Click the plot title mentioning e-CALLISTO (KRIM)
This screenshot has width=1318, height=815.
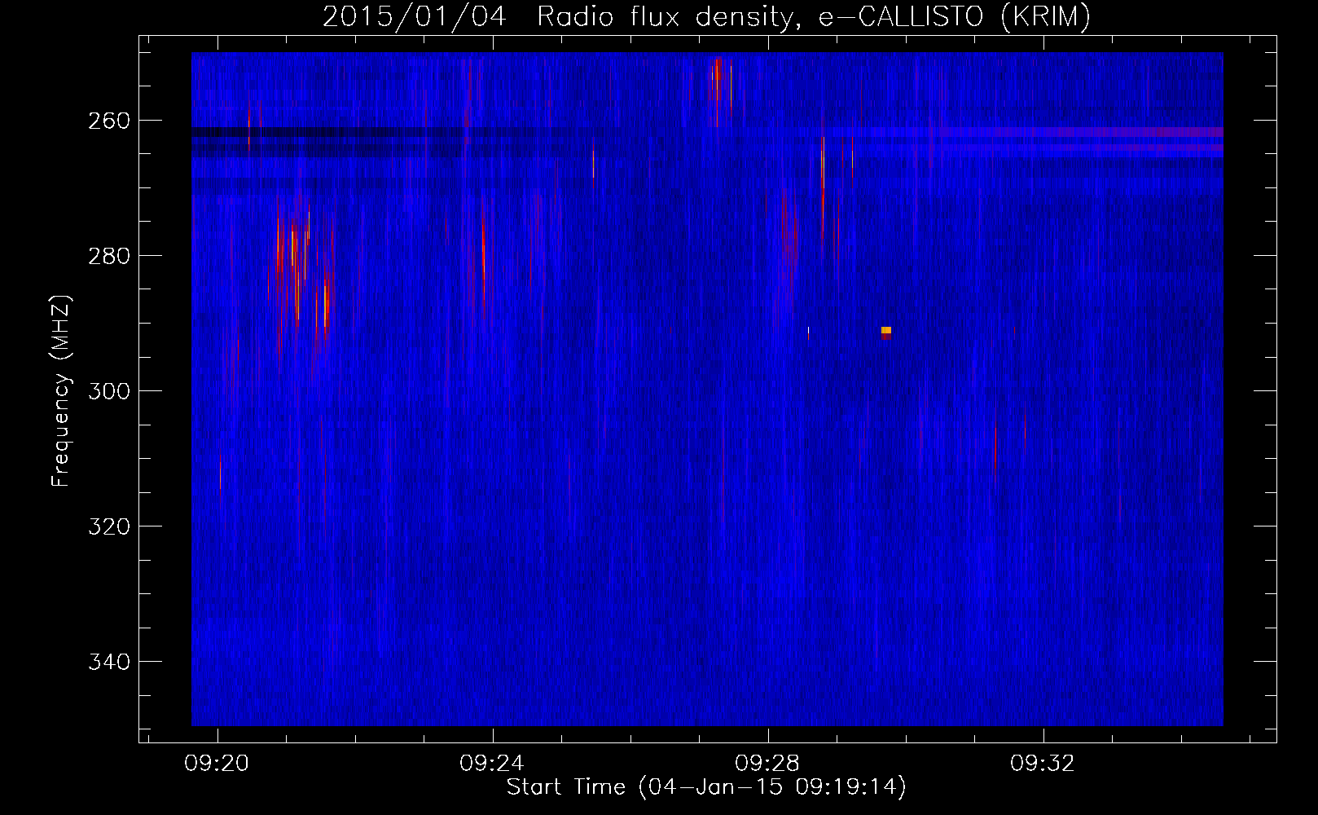(x=706, y=16)
